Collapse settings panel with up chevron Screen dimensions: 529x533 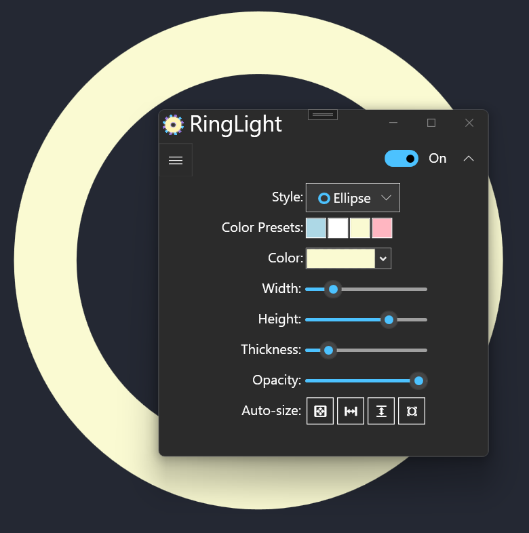point(468,158)
